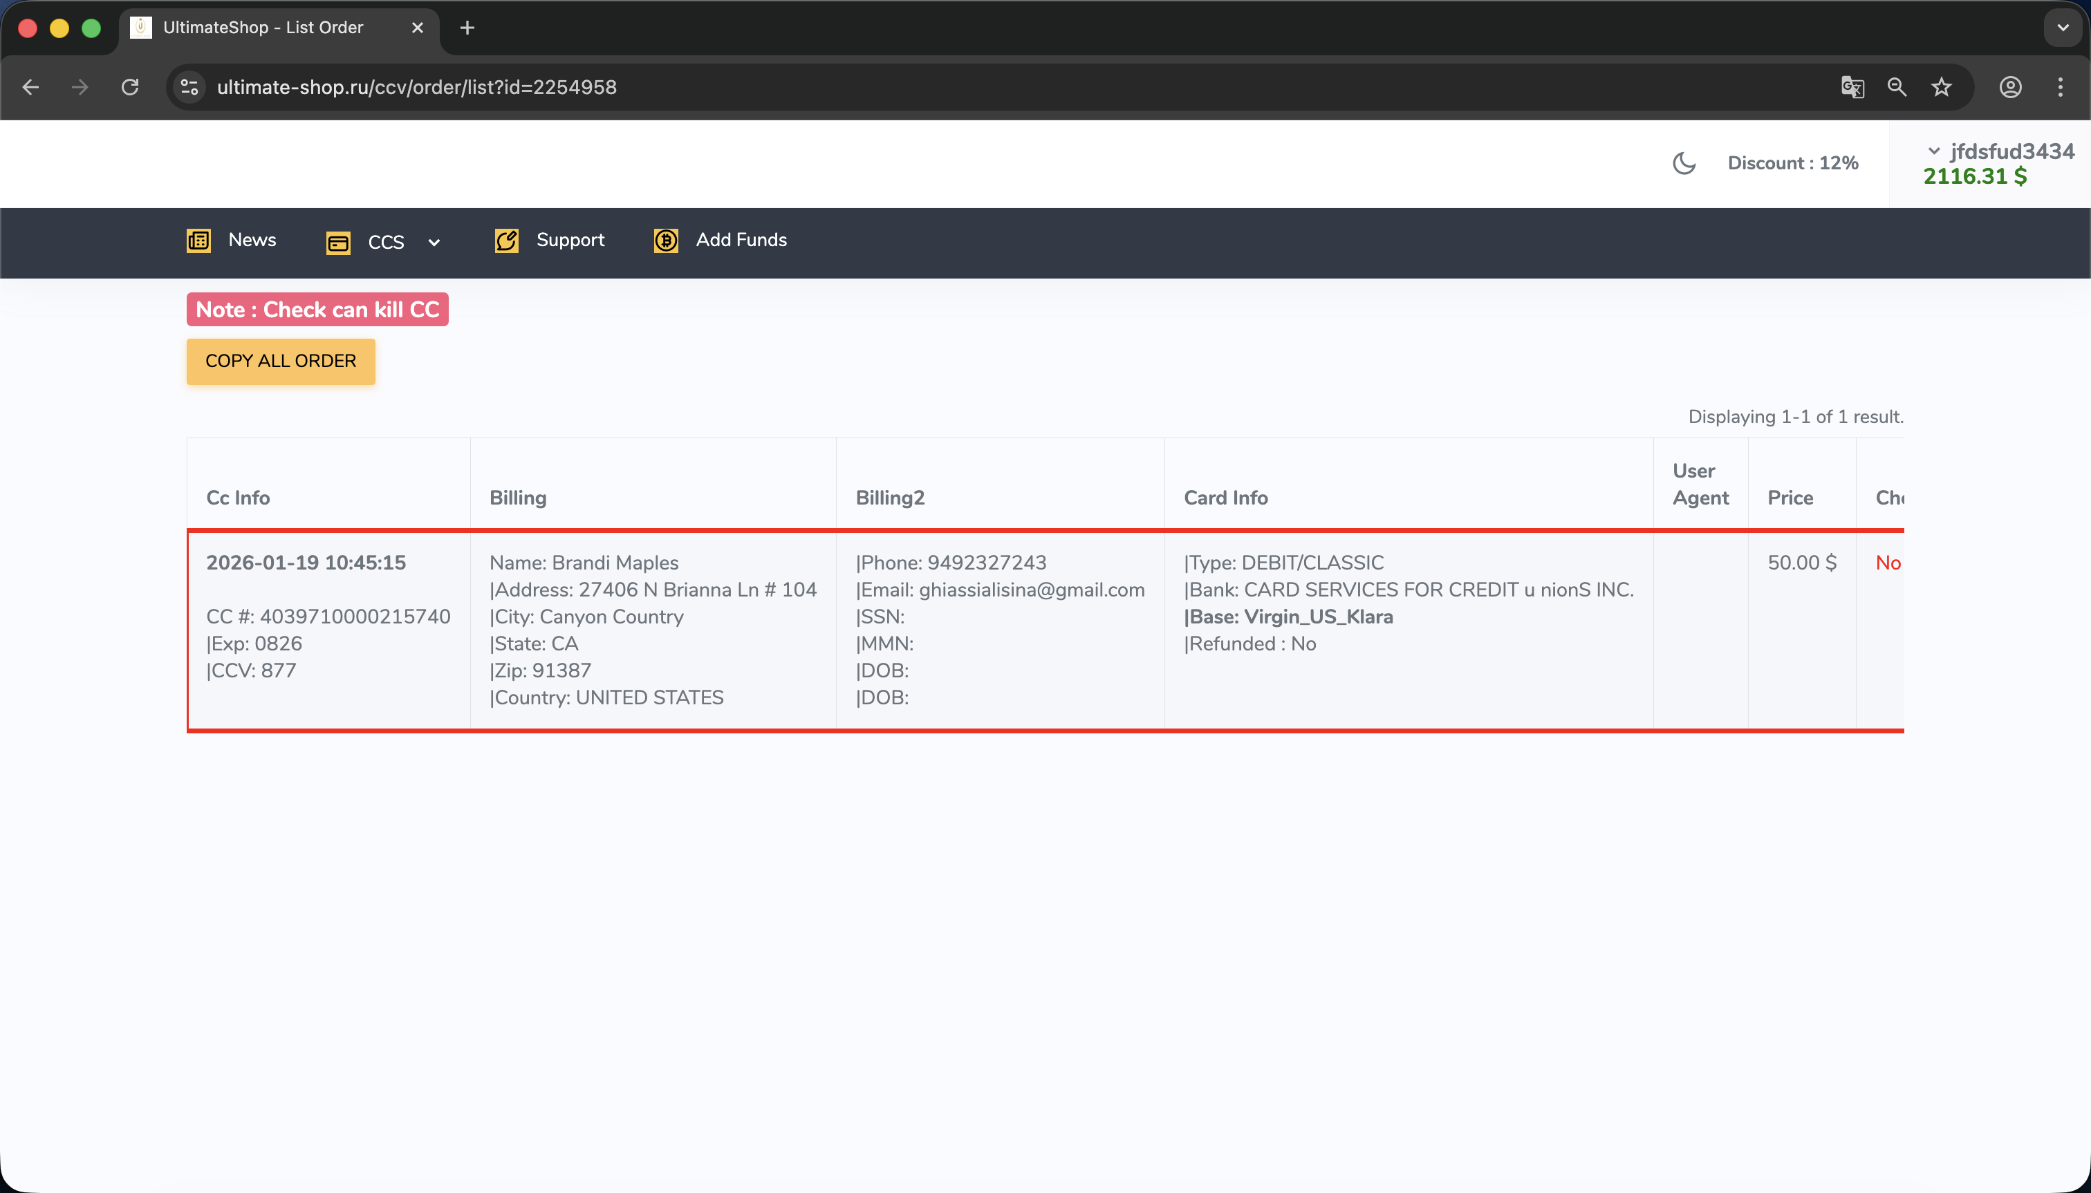Viewport: 2091px width, 1193px height.
Task: Click the Discount : 12% text
Action: (x=1793, y=163)
